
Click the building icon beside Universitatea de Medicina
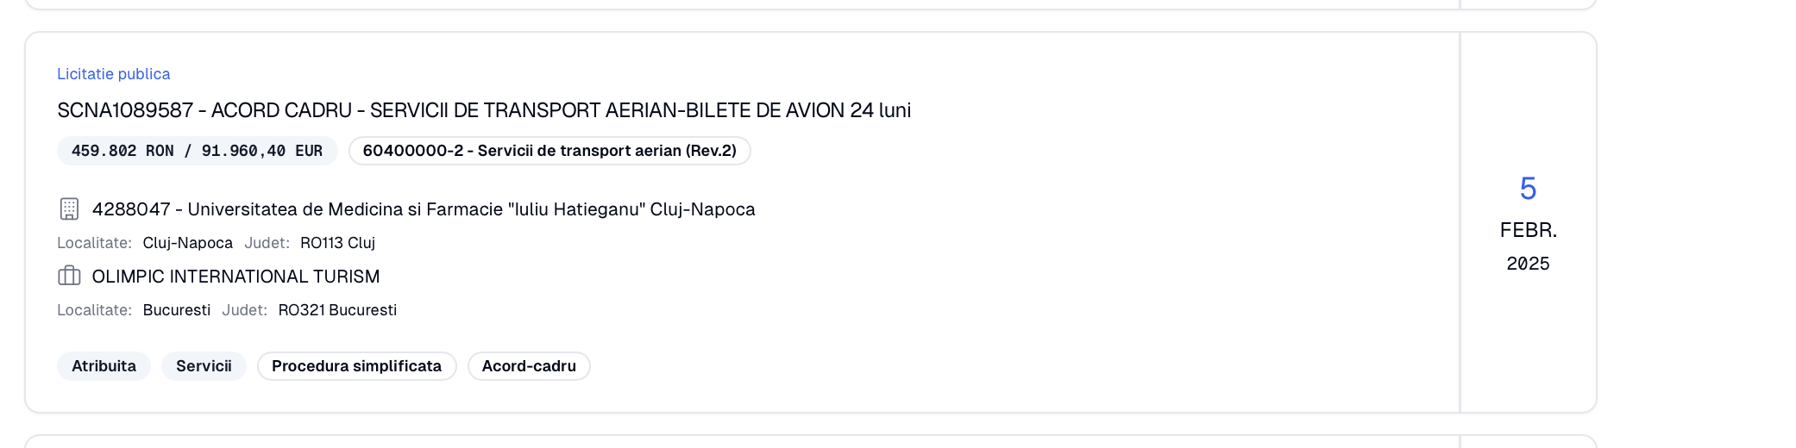[x=69, y=209]
